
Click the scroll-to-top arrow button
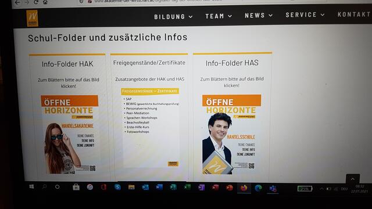(353, 179)
